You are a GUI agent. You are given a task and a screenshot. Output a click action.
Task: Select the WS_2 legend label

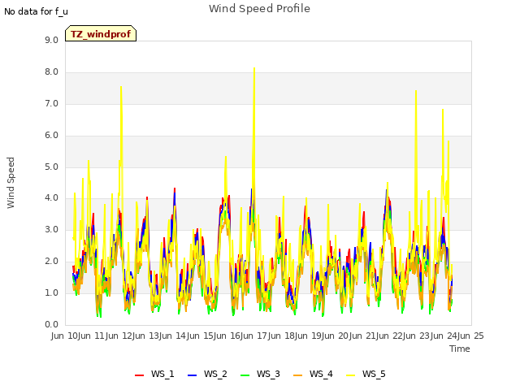[215, 374]
